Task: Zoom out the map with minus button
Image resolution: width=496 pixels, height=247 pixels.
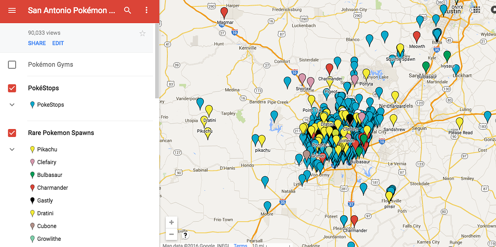Action: click(172, 234)
